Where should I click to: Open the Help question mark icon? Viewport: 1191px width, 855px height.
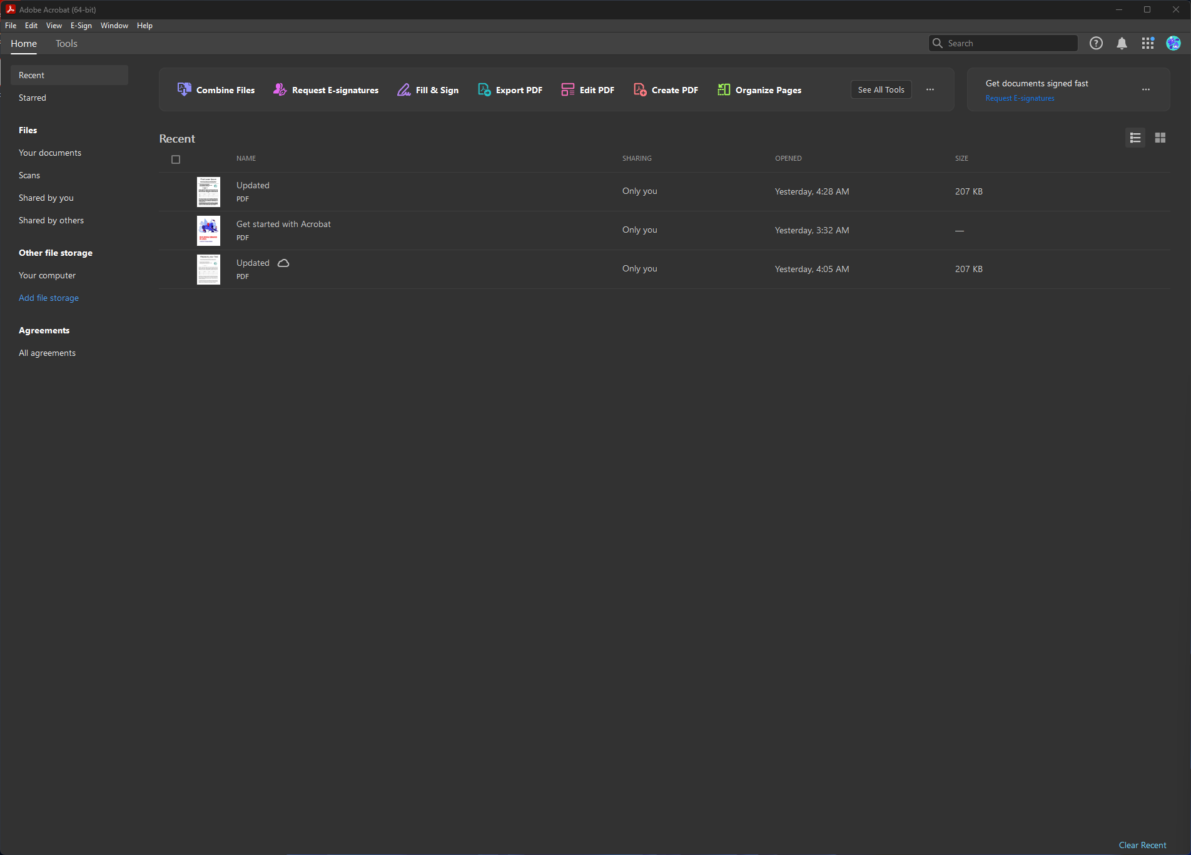[1096, 43]
